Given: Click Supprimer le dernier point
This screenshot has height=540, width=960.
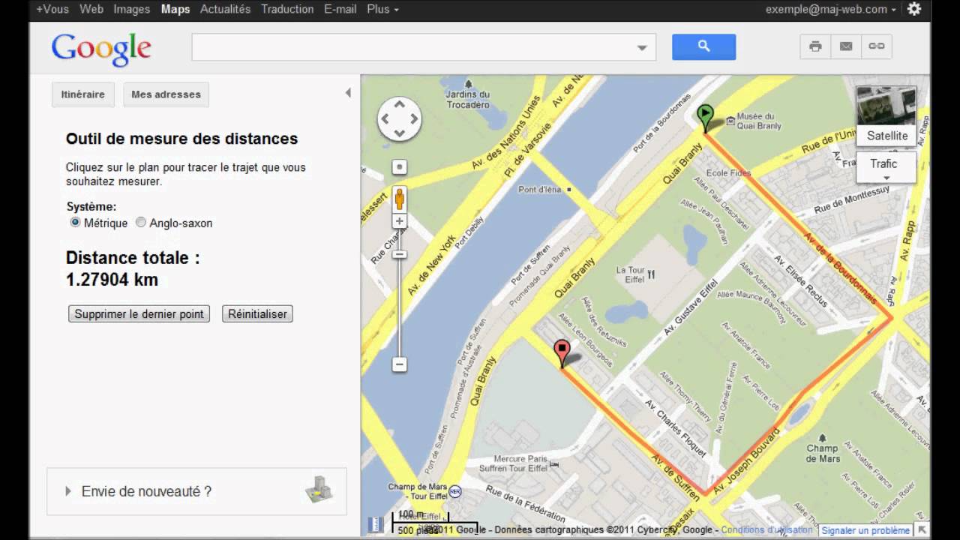Looking at the screenshot, I should click(139, 314).
